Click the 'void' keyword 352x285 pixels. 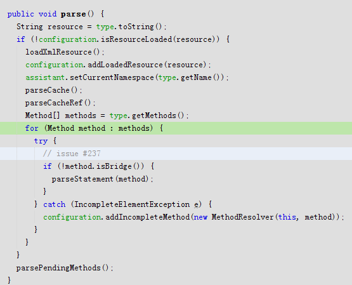(x=48, y=14)
